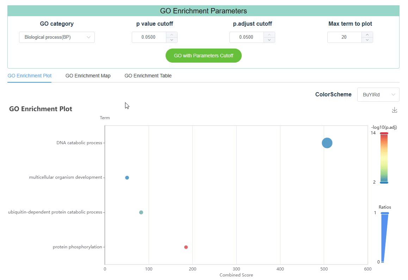The image size is (408, 280).
Task: Decrease p.adjust cutoff using down arrow
Action: [269, 40]
